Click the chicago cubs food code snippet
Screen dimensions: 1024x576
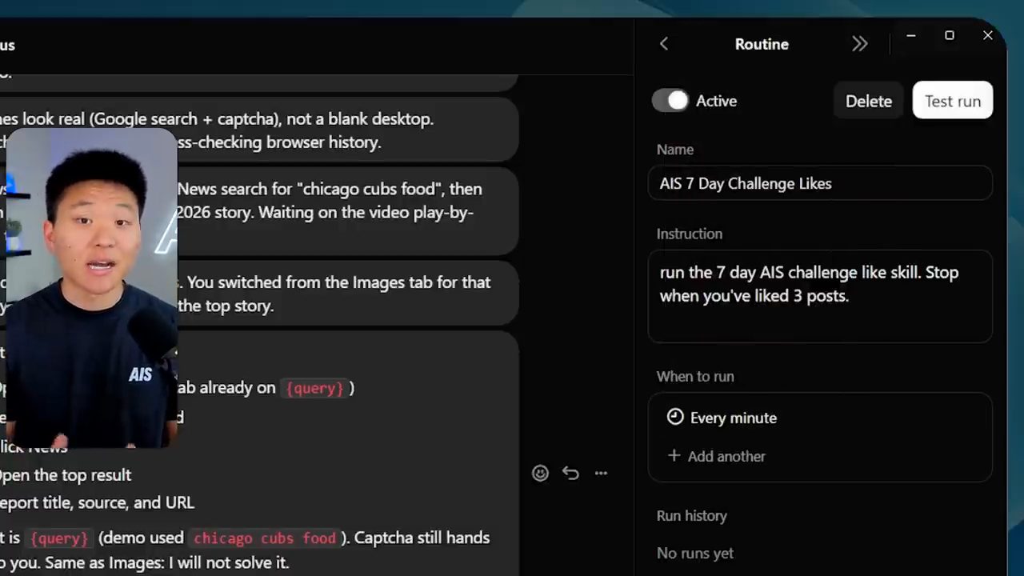[265, 538]
